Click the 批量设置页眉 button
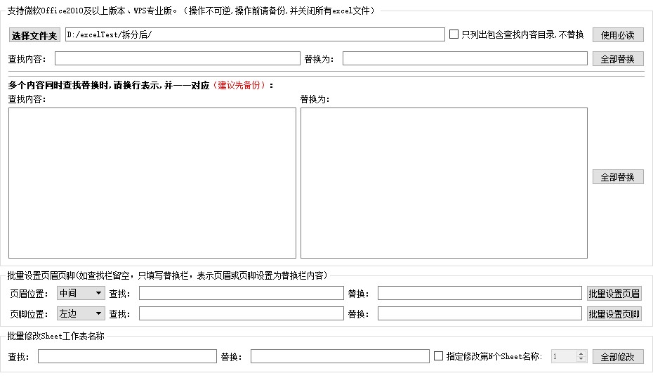 tap(614, 294)
